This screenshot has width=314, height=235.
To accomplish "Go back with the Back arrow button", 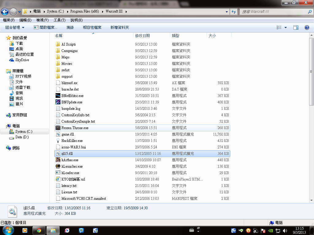I will [5, 12].
